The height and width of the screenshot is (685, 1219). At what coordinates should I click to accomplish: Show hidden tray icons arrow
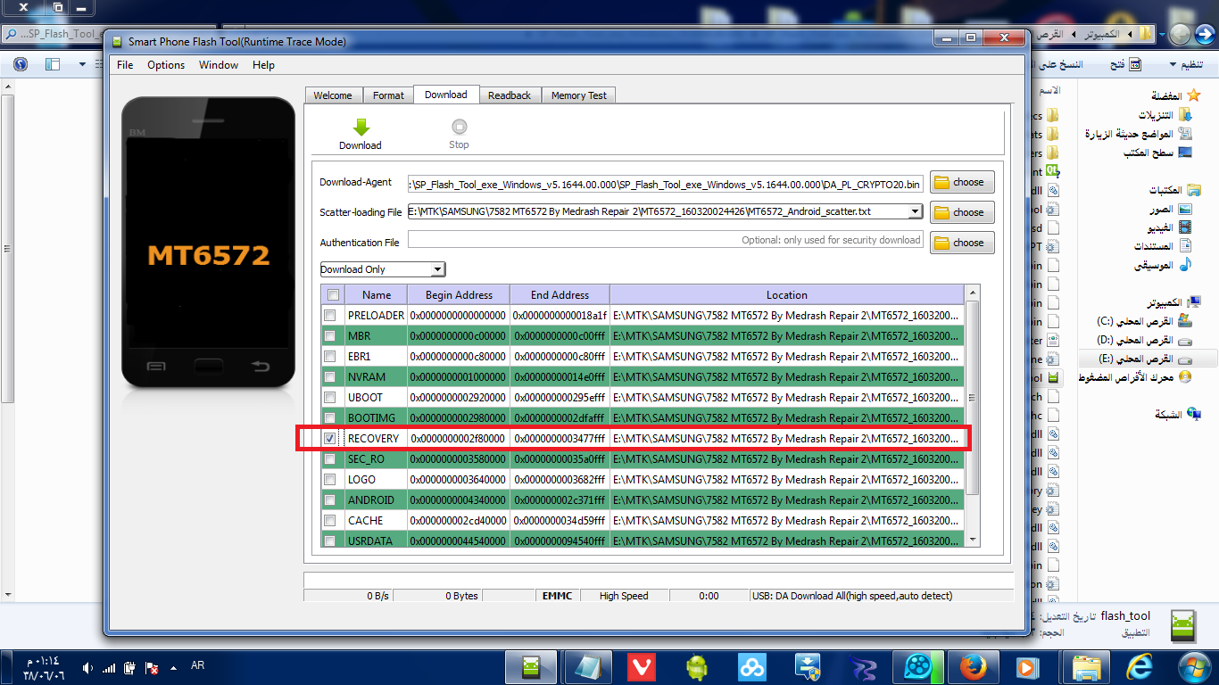coord(173,667)
